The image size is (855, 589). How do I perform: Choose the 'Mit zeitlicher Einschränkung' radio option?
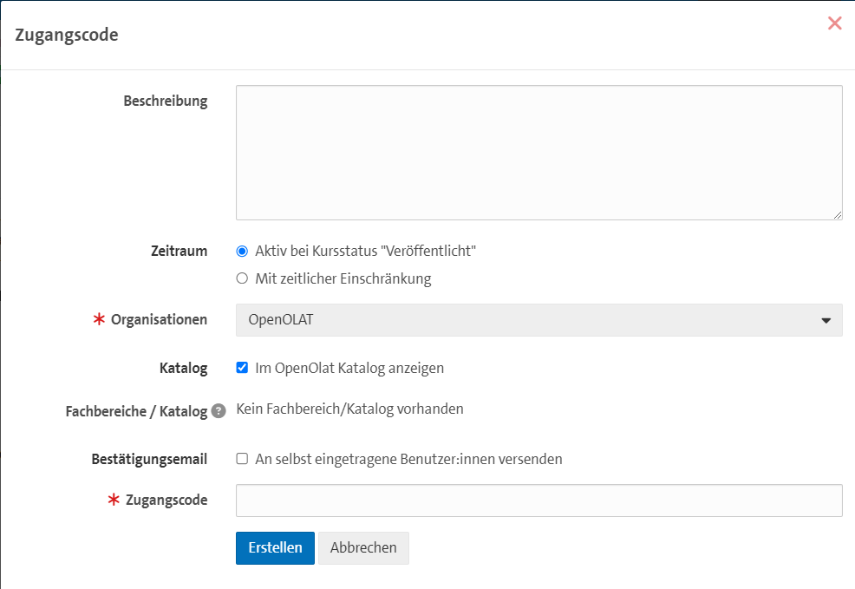(242, 278)
